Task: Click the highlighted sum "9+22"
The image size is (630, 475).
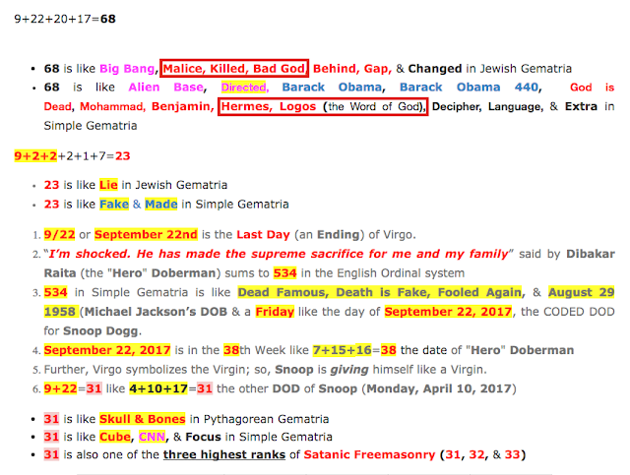Action: (60, 388)
